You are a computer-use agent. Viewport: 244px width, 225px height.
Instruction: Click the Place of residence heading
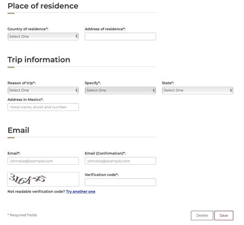(43, 6)
